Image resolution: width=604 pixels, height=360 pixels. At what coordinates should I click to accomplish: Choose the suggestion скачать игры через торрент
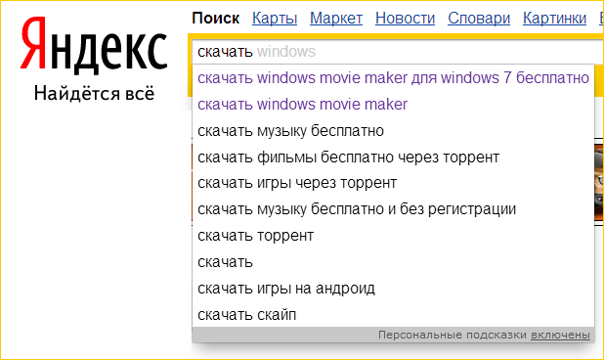(x=393, y=183)
